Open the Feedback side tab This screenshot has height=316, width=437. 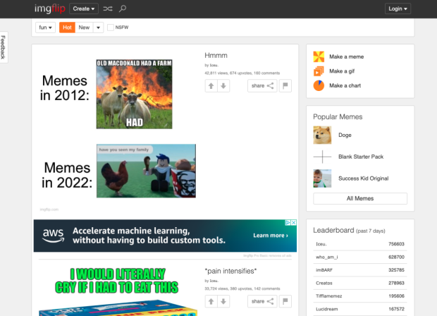click(4, 47)
